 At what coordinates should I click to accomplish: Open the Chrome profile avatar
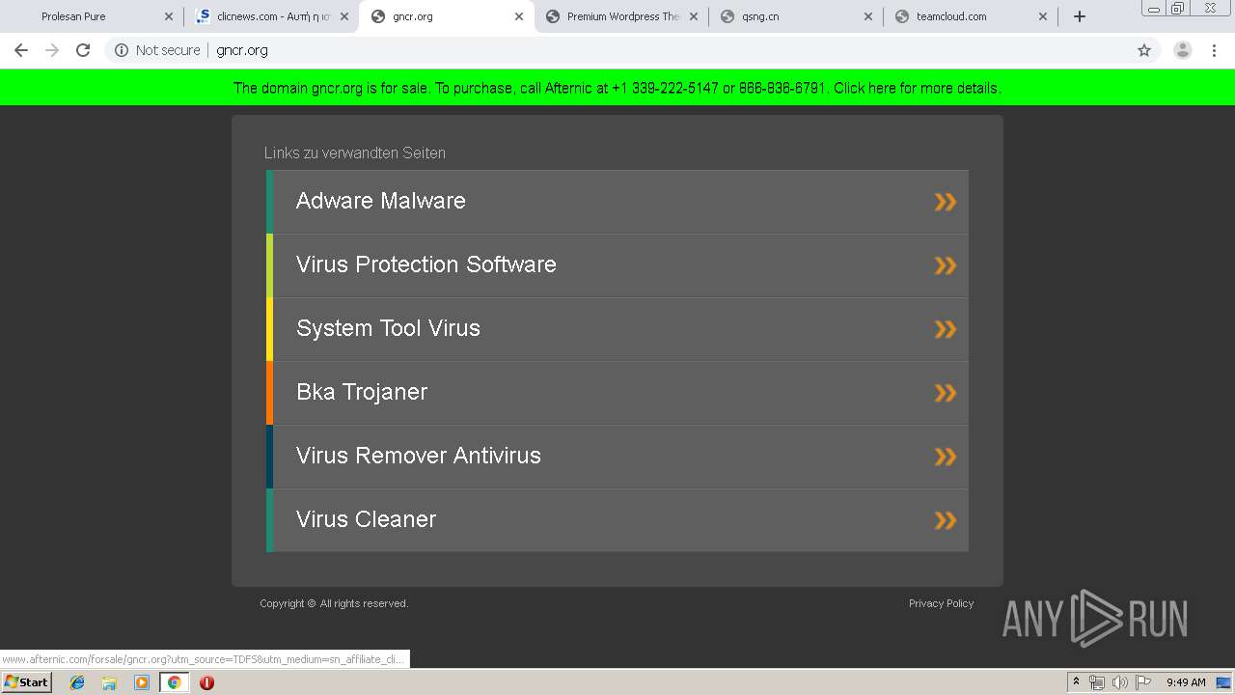coord(1183,50)
